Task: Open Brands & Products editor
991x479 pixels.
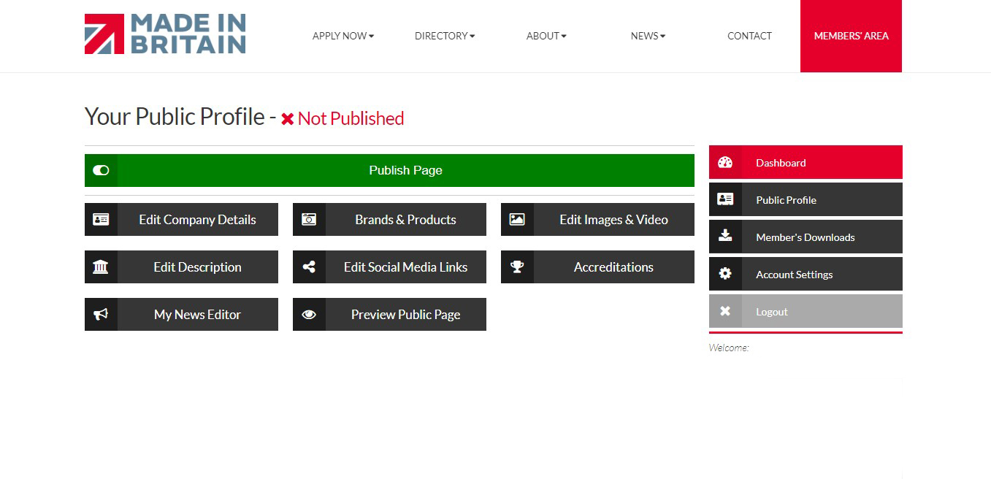Action: (x=389, y=219)
